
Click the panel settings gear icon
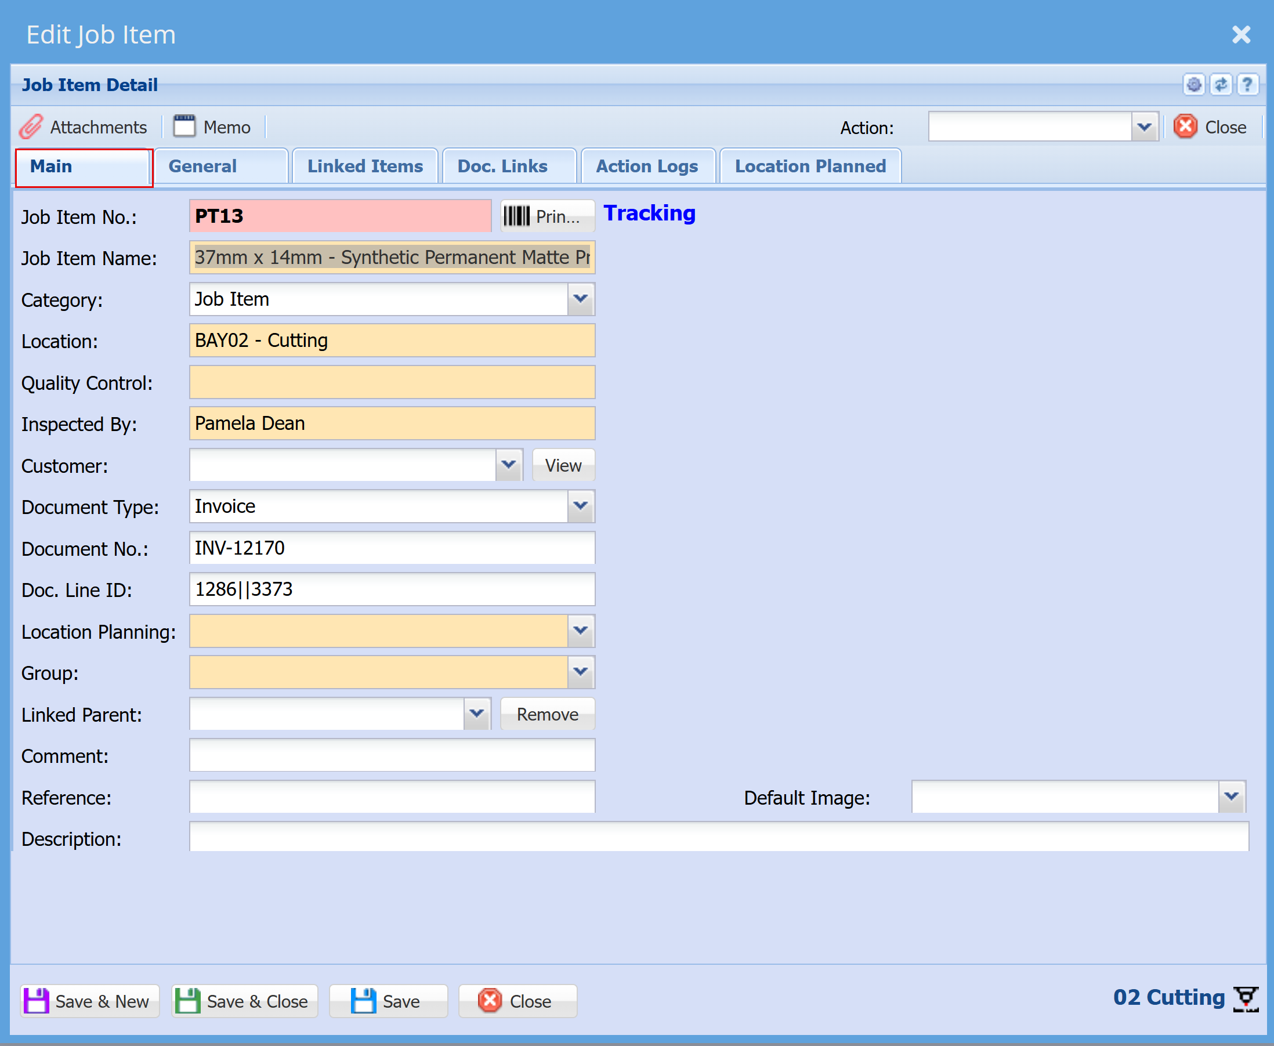point(1193,85)
